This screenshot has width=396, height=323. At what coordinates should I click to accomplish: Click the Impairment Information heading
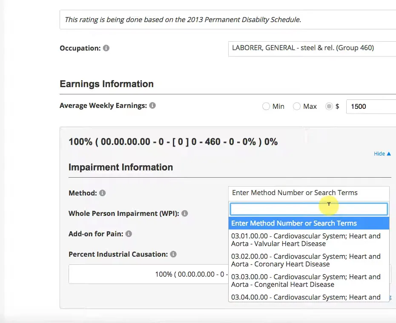coord(121,167)
